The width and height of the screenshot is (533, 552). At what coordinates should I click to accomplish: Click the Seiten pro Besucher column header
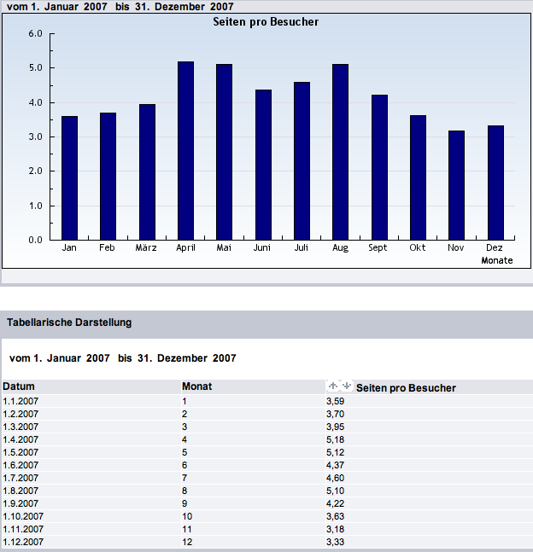pyautogui.click(x=406, y=387)
